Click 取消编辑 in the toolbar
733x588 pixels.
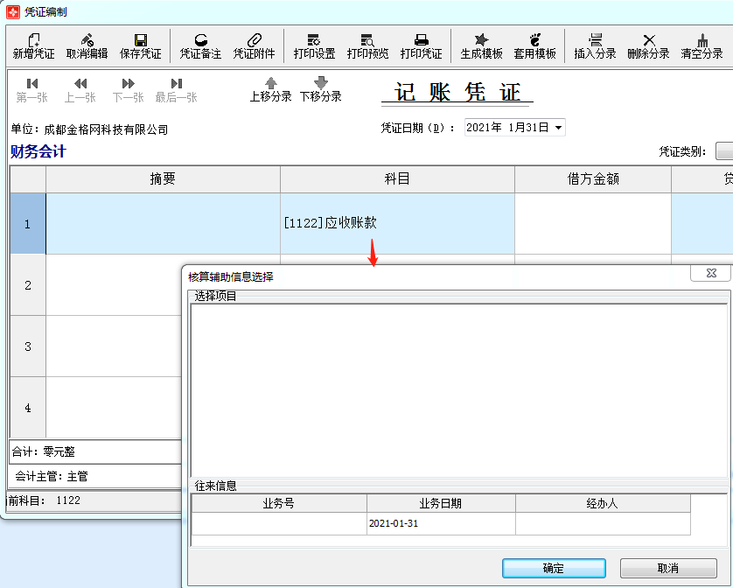87,45
